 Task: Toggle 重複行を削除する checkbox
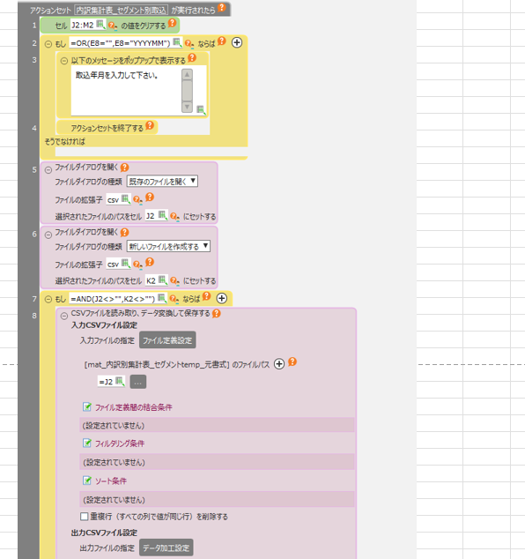point(85,516)
